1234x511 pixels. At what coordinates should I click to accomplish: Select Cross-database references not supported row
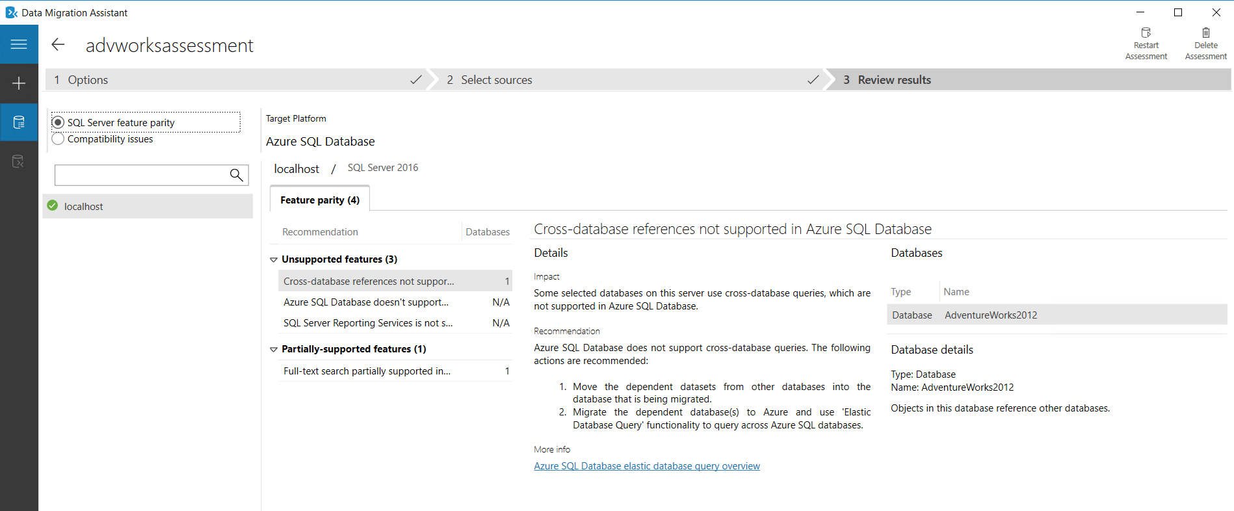coord(395,282)
